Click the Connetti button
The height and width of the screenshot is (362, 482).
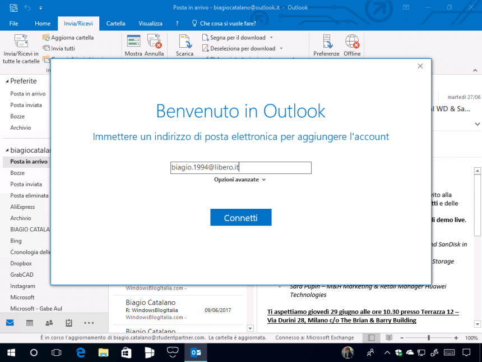click(x=240, y=217)
